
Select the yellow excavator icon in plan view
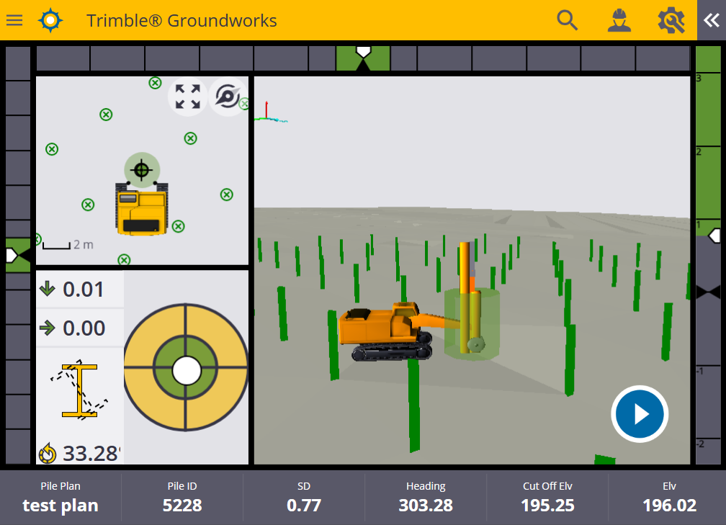click(x=142, y=210)
